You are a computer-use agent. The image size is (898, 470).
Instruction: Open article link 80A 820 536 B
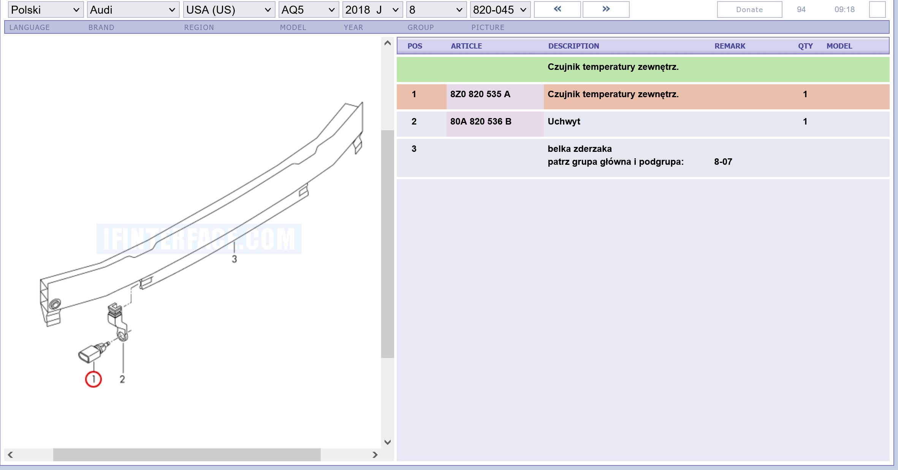point(481,121)
